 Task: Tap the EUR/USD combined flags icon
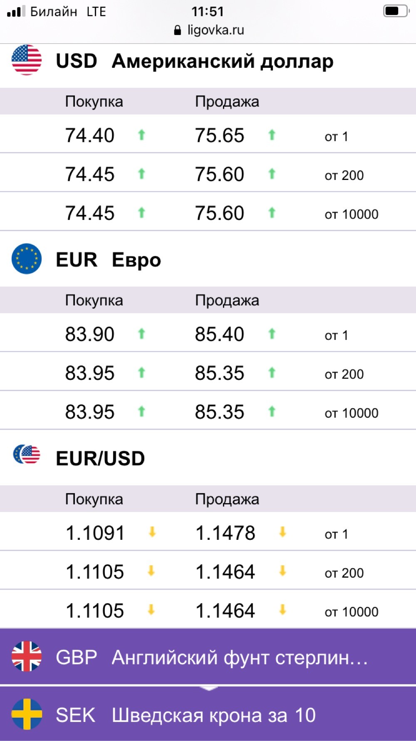27,454
